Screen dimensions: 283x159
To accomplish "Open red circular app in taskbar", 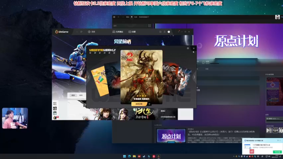I will pyautogui.click(x=154, y=156).
